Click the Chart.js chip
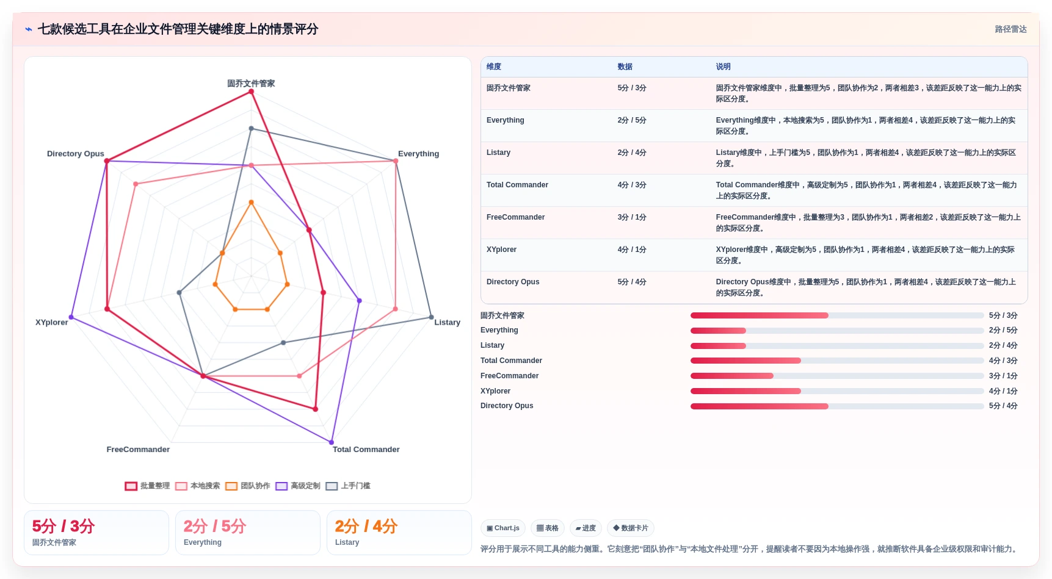The image size is (1052, 579). (503, 528)
